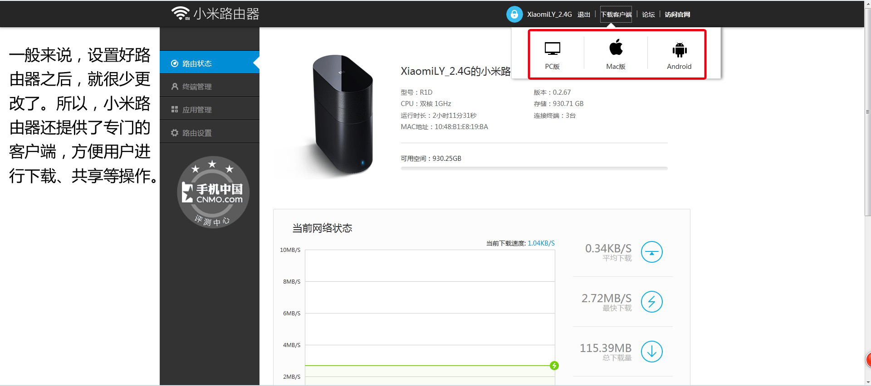This screenshot has width=871, height=386.
Task: Click the 最快下载 lightning circle icon
Action: coord(651,302)
